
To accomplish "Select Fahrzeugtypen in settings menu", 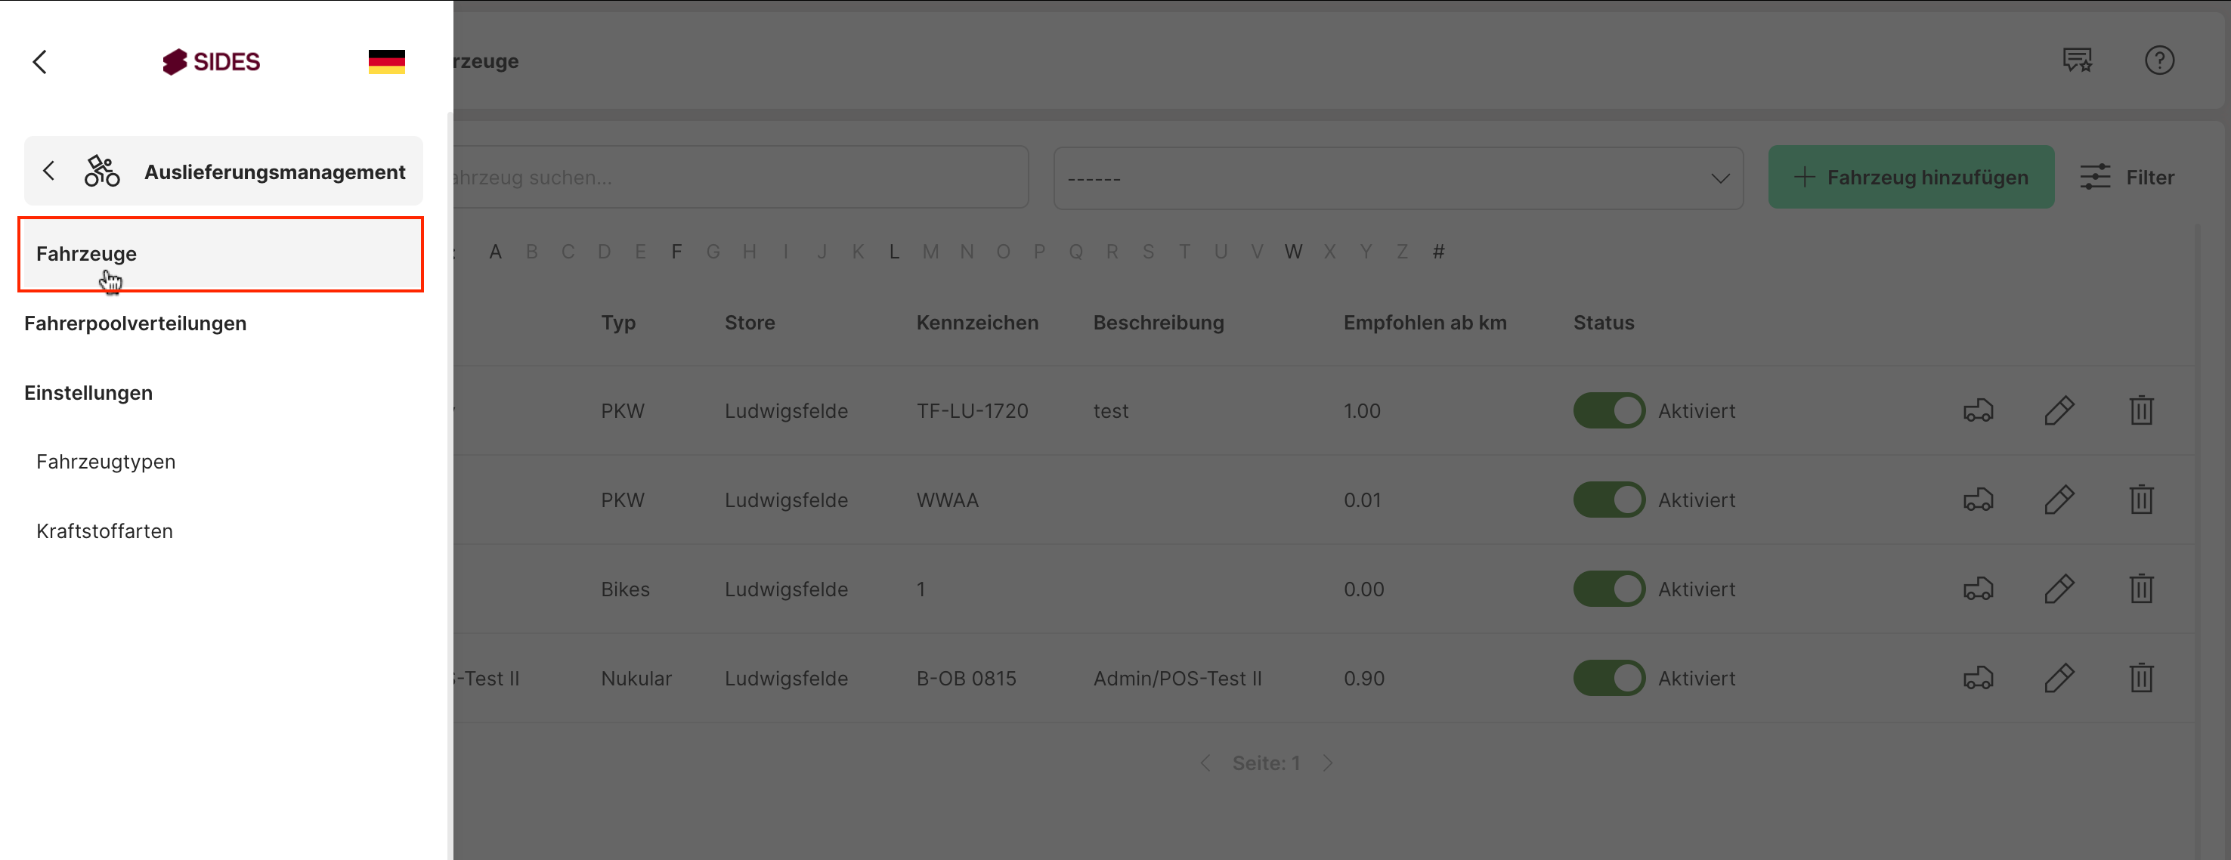I will [106, 462].
